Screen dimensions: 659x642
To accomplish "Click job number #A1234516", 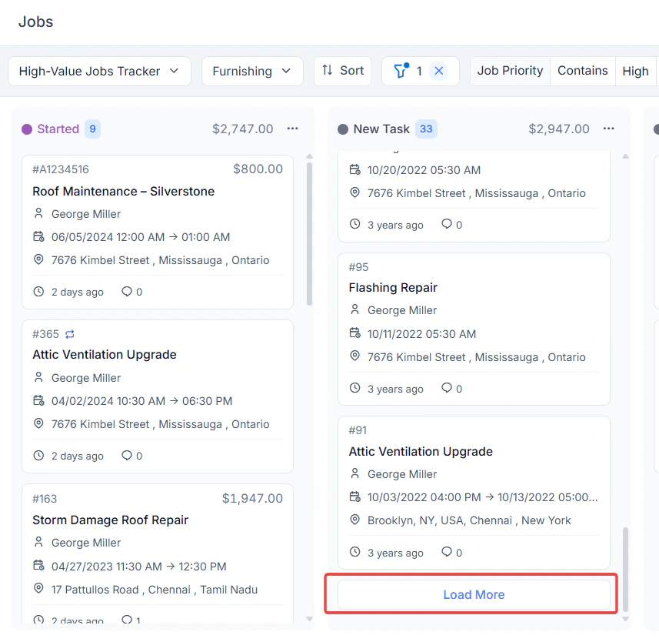I will [x=61, y=169].
